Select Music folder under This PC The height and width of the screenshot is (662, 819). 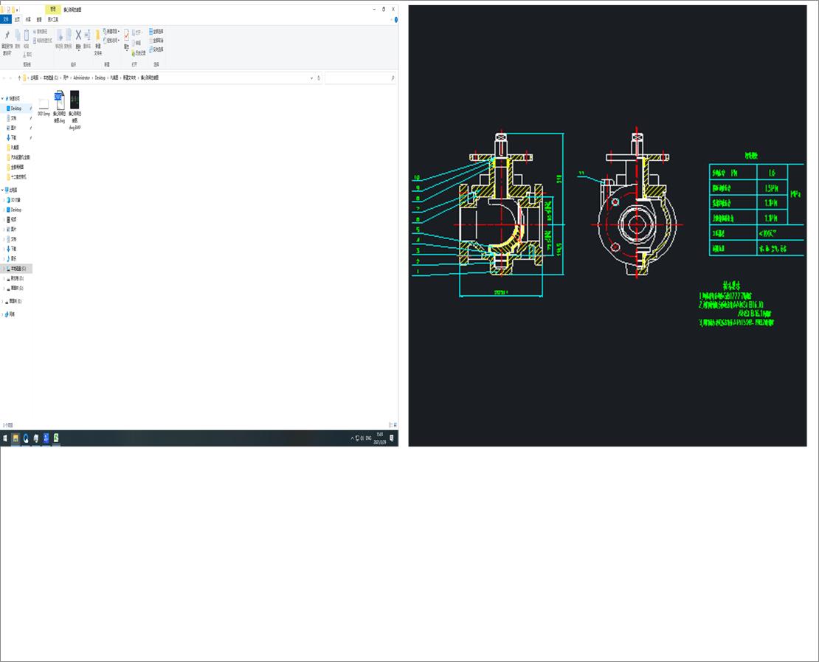point(13,258)
